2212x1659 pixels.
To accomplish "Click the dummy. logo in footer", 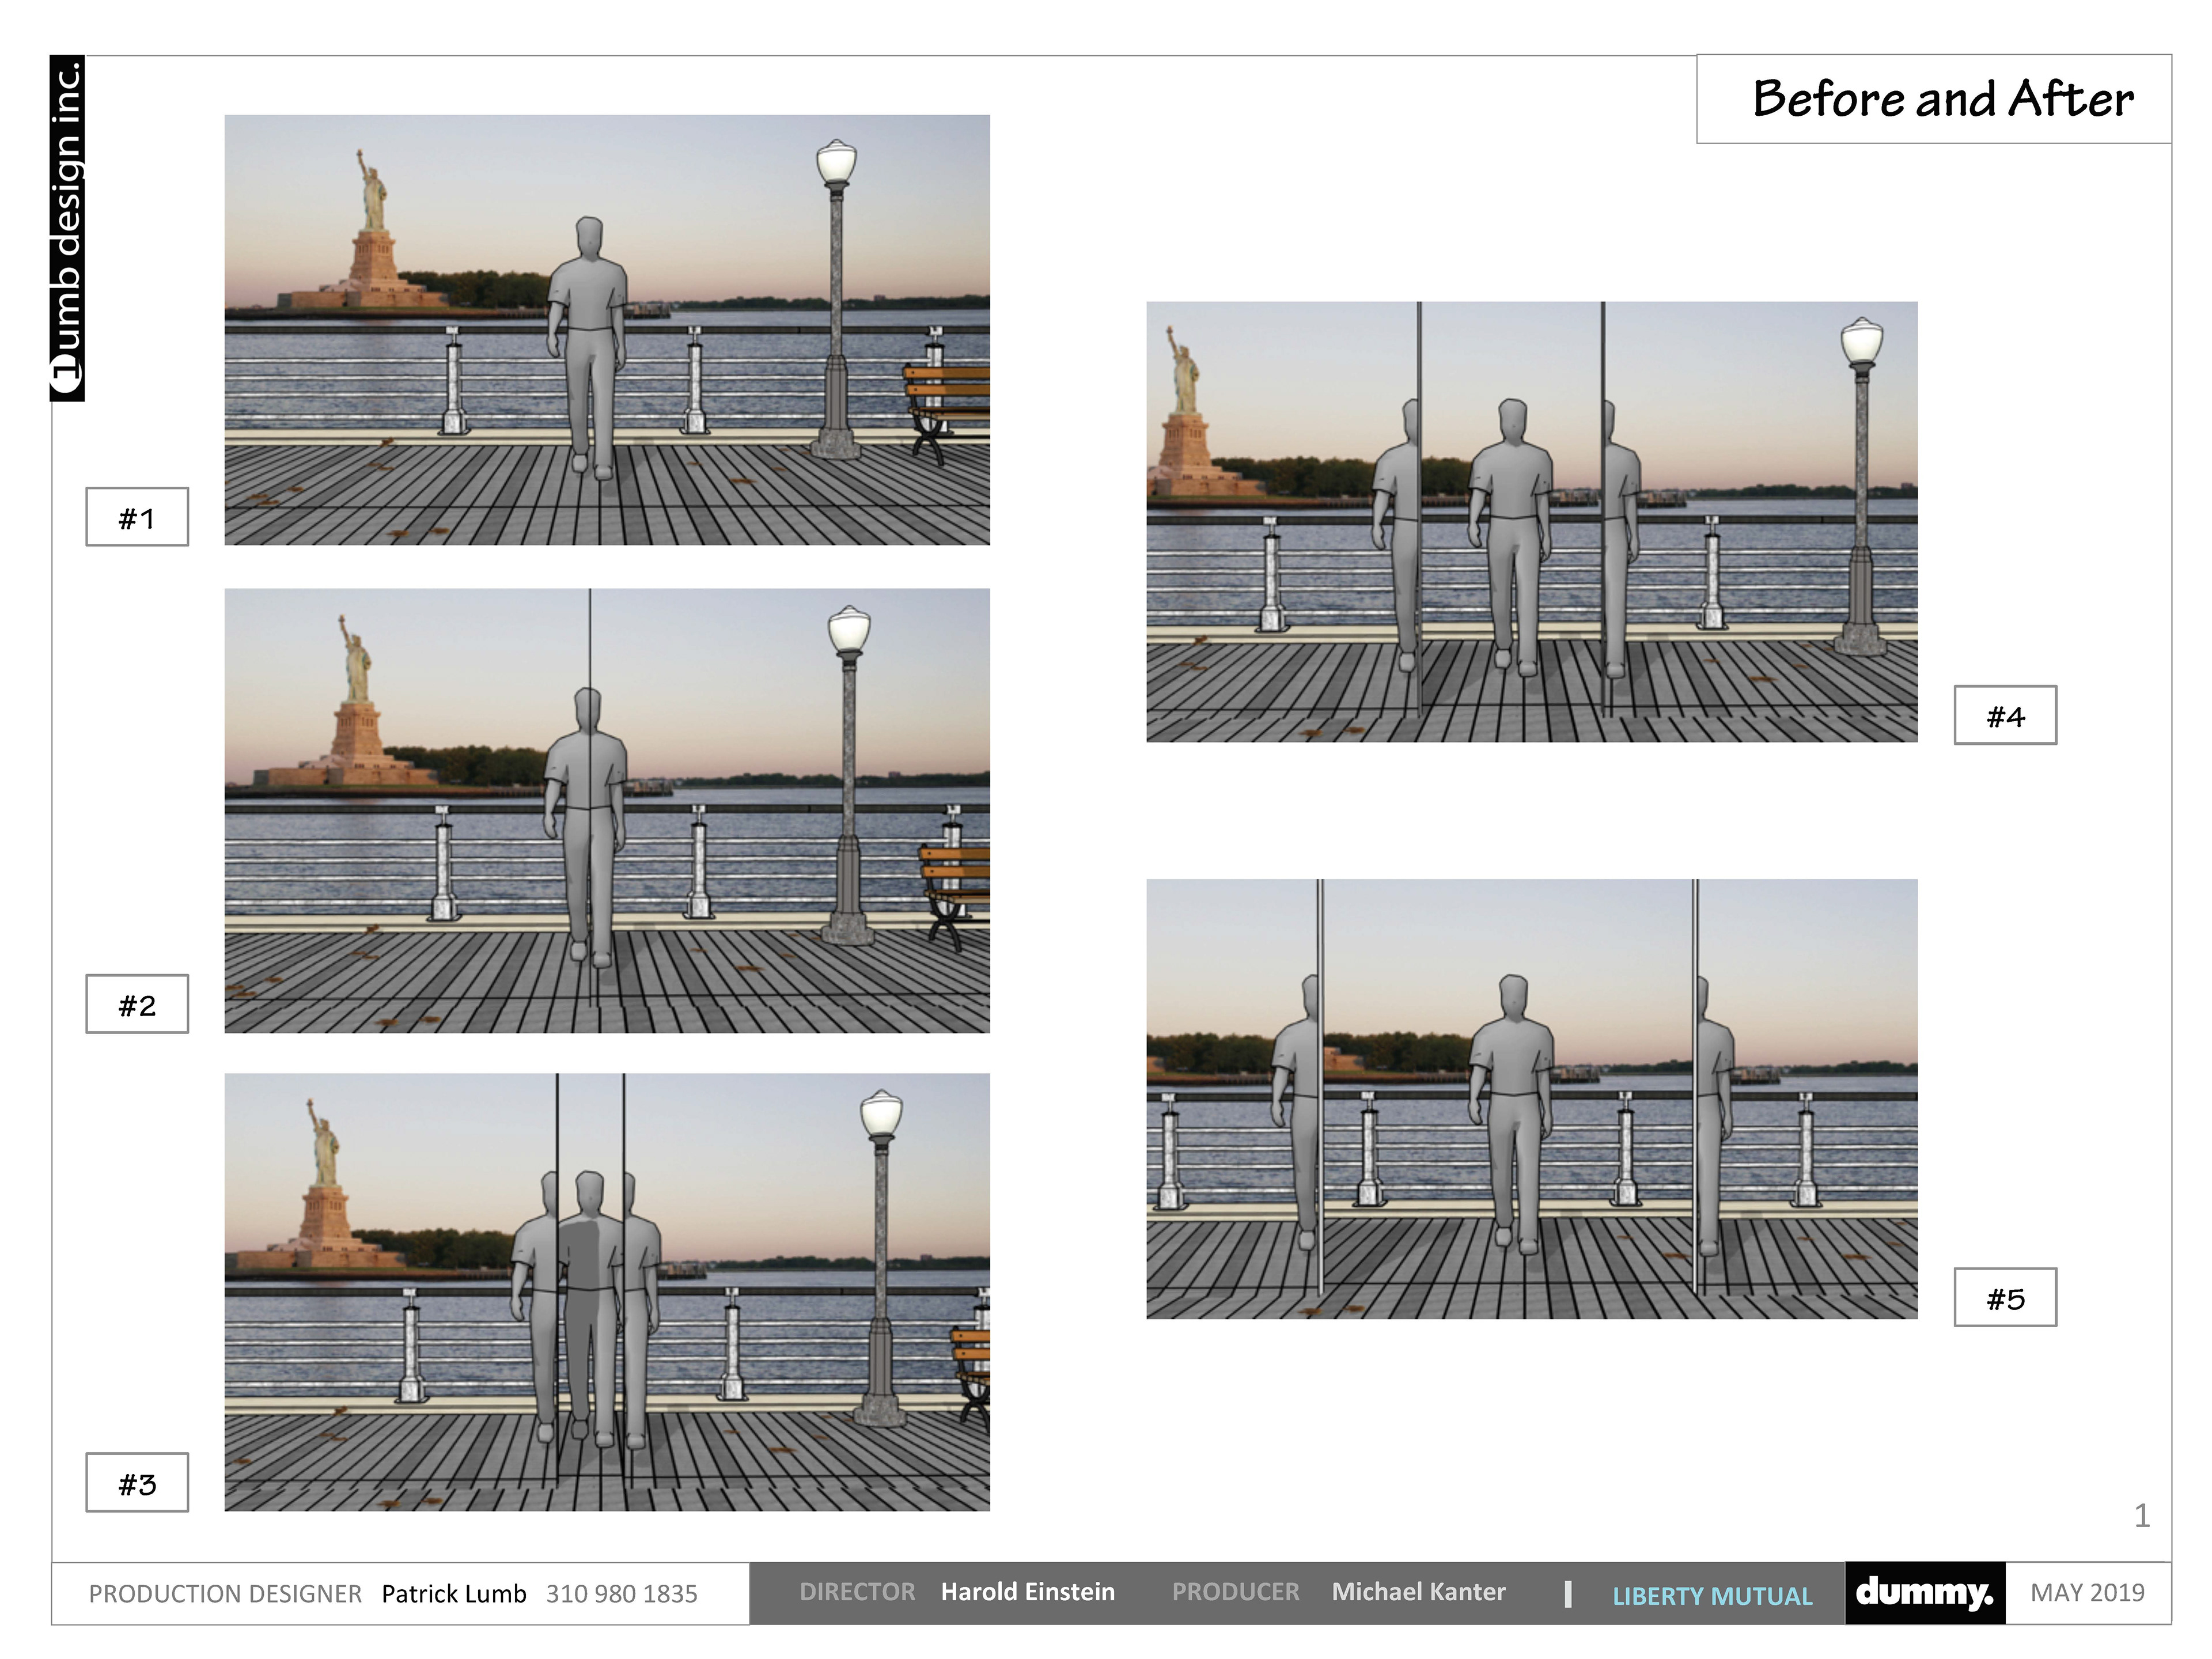I will click(x=1924, y=1593).
